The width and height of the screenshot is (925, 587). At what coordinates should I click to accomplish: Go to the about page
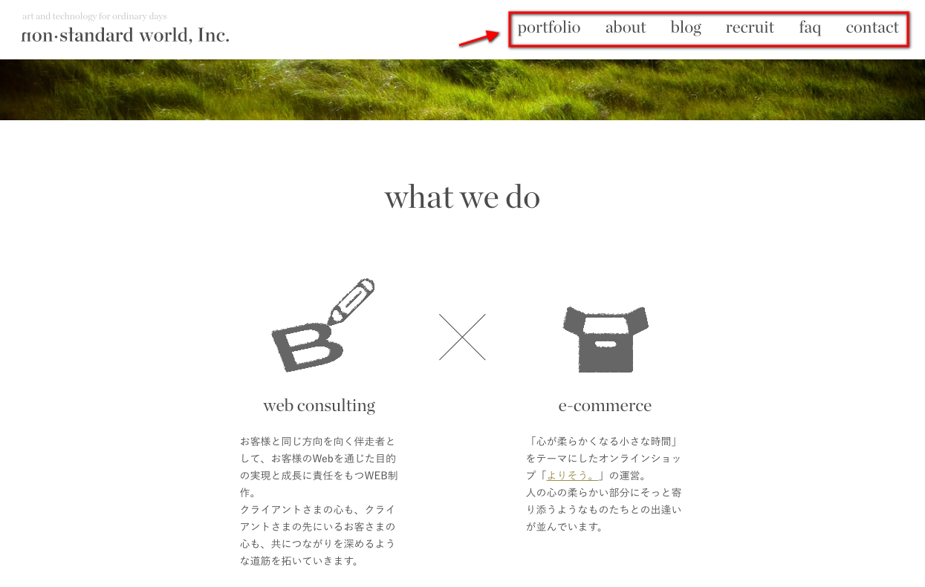[x=626, y=27]
